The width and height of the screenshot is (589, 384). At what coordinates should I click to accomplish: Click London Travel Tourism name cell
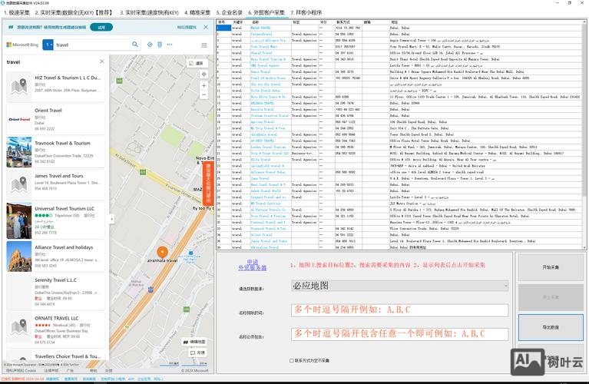270,147
